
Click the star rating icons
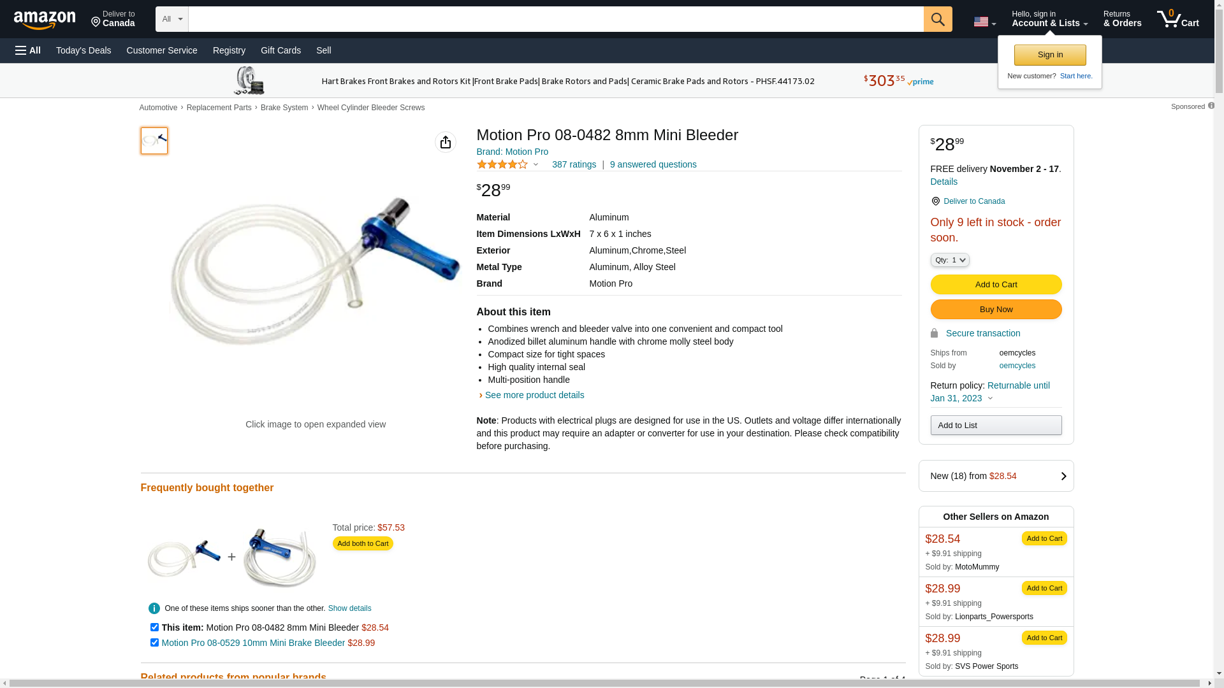coord(502,165)
